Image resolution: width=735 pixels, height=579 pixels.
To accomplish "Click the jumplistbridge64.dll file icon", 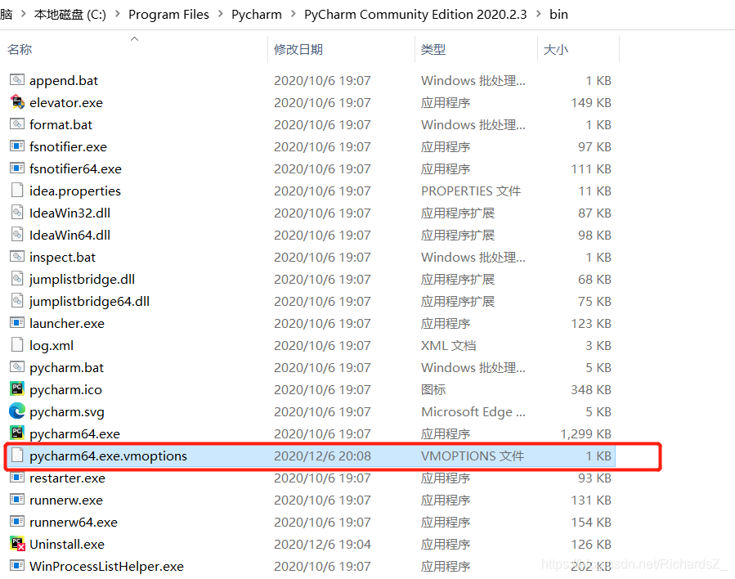I will pos(17,300).
